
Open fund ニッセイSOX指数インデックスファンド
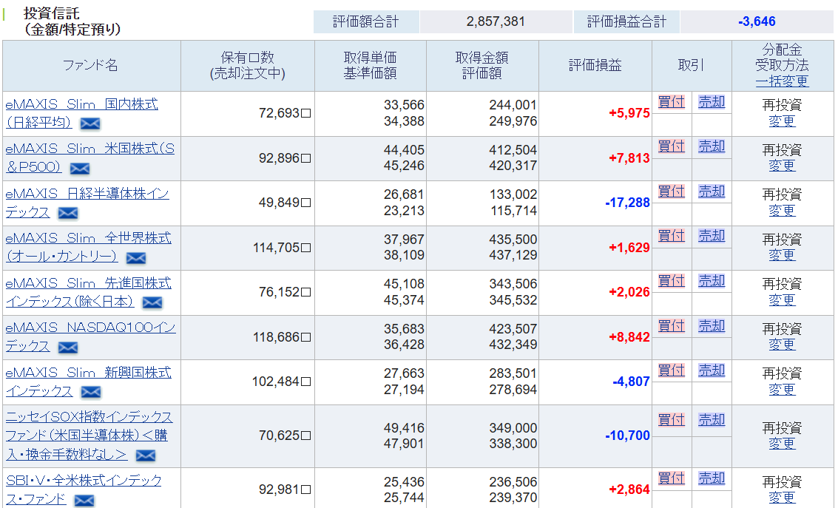click(89, 436)
